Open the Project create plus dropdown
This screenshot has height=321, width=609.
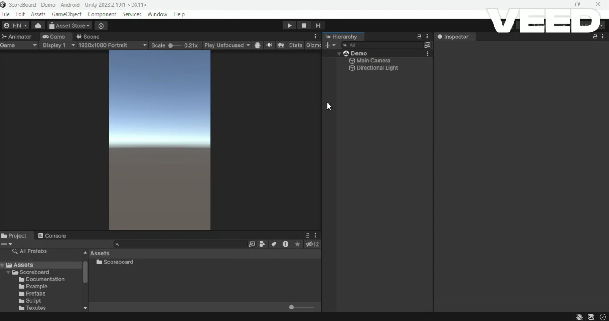click(x=6, y=244)
